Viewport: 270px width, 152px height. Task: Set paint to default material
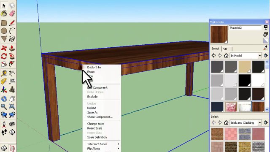266,41
